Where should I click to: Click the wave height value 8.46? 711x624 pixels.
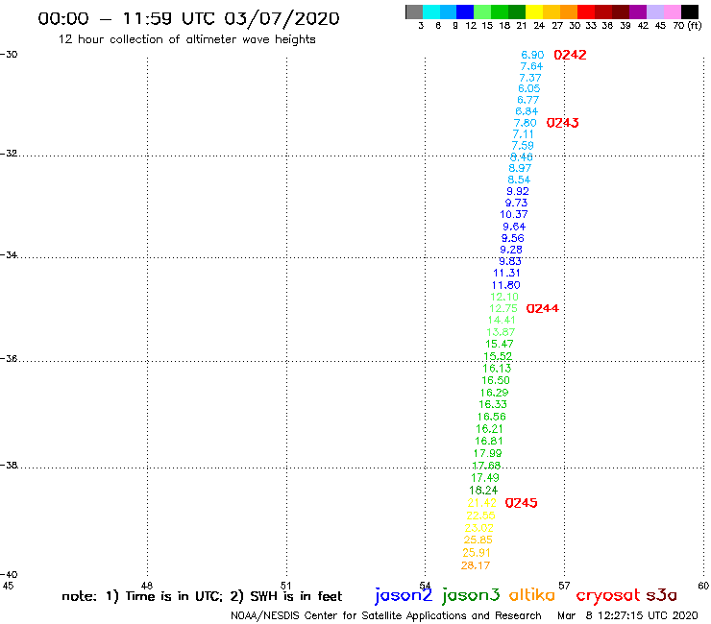[x=522, y=157]
